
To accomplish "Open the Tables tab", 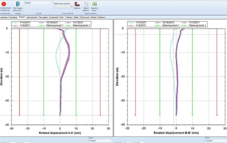I will (x=76, y=17).
